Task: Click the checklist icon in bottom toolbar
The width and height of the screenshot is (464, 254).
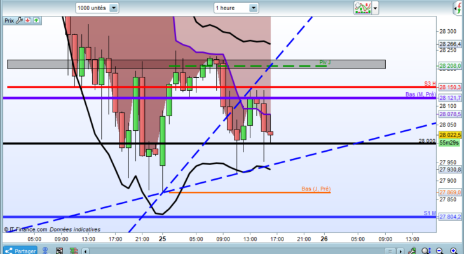Action: coord(59,251)
